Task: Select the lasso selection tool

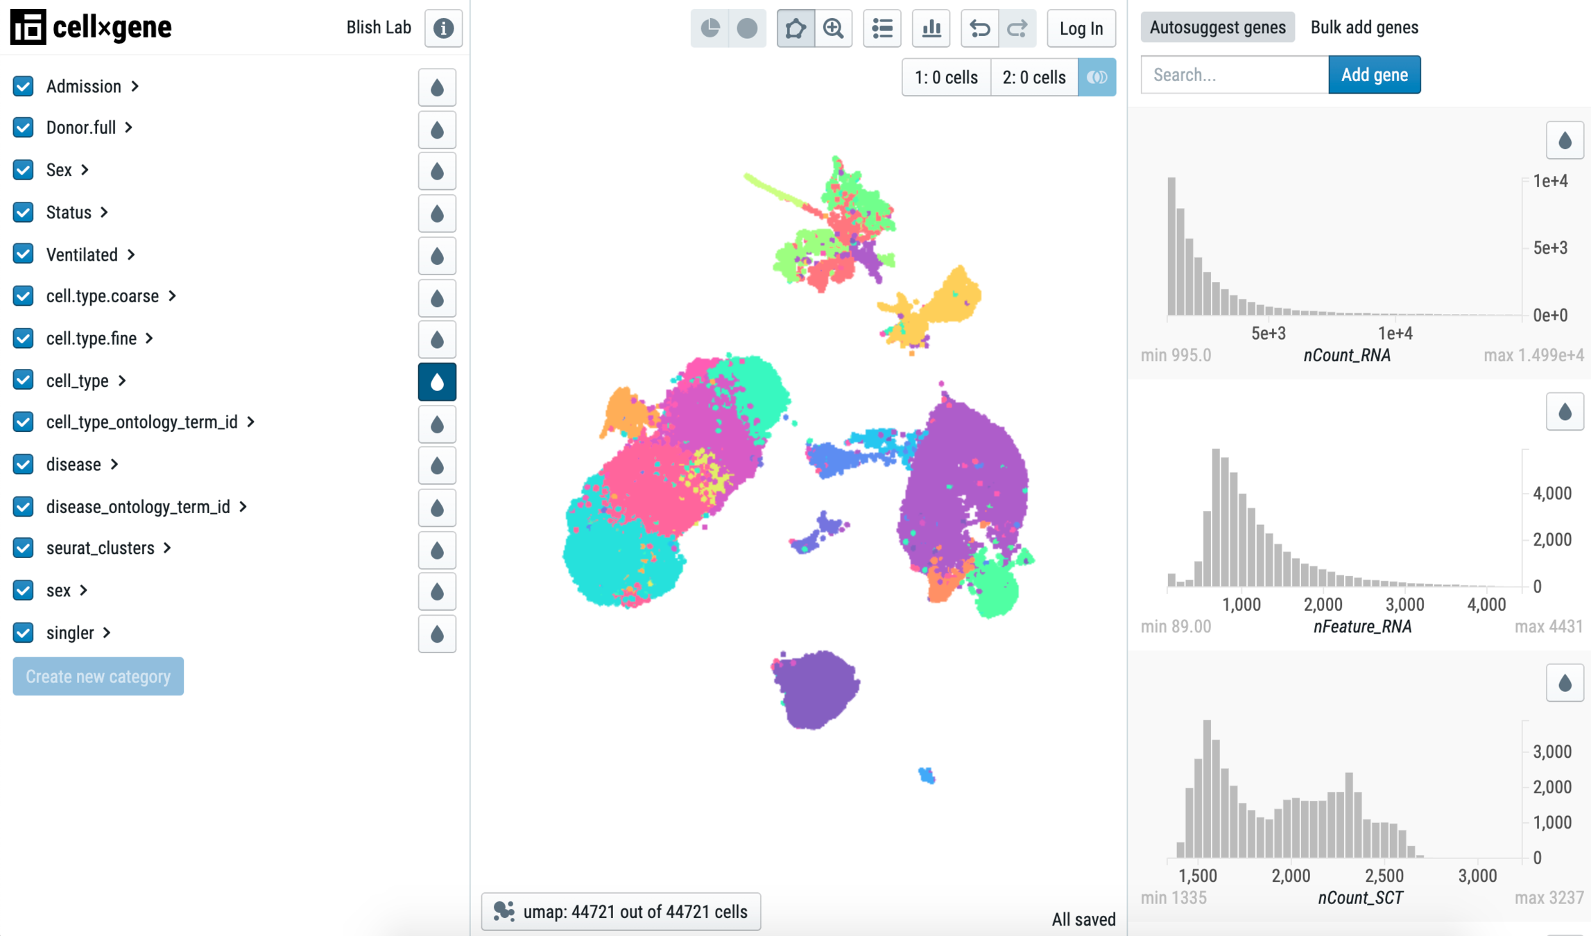Action: click(x=795, y=28)
